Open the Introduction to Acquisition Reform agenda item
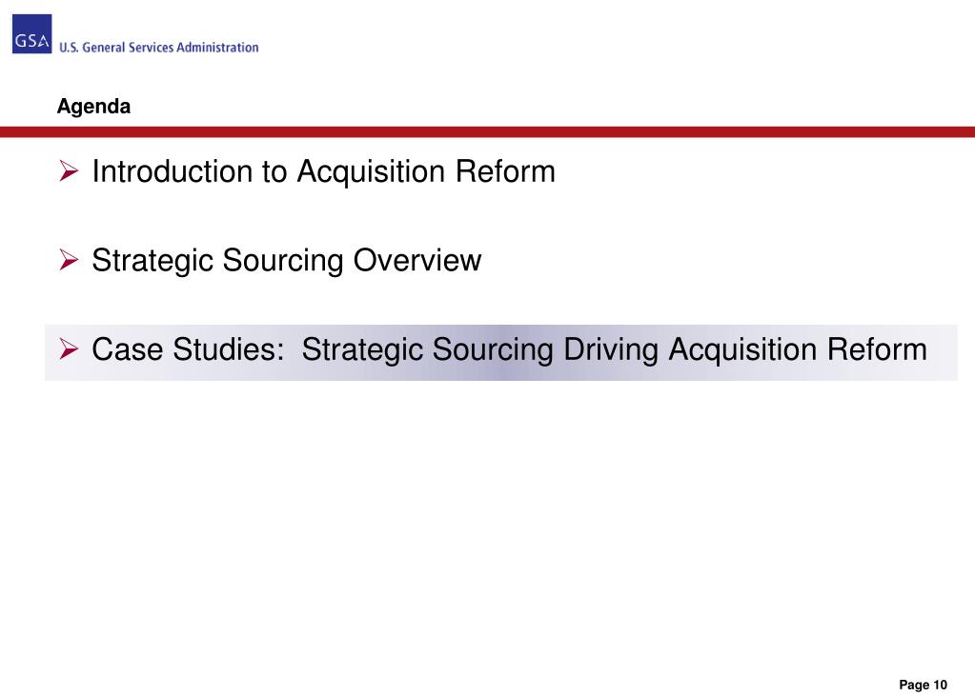The image size is (975, 696). pos(323,171)
